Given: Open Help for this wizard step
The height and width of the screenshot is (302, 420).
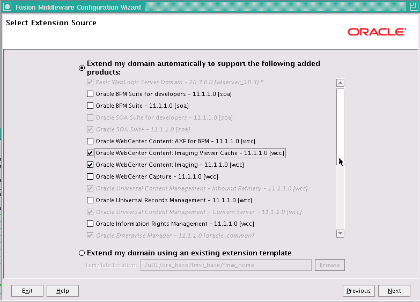Looking at the screenshot, I should point(63,291).
